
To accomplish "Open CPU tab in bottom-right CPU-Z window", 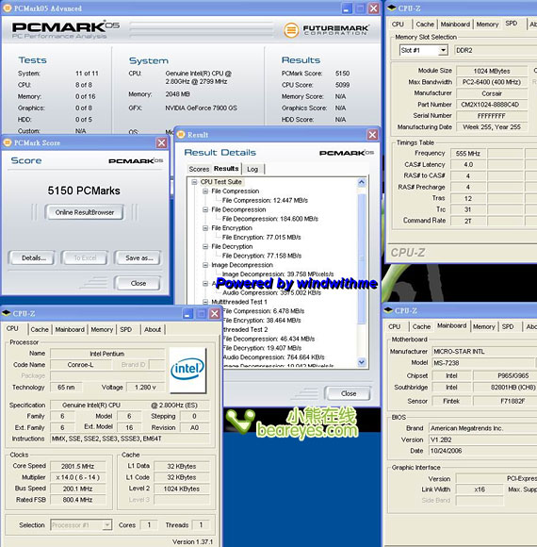I will point(394,327).
